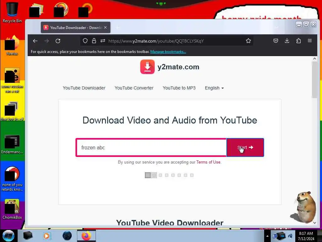Show hidden system tray icons arrow
322x242 pixels.
267,236
